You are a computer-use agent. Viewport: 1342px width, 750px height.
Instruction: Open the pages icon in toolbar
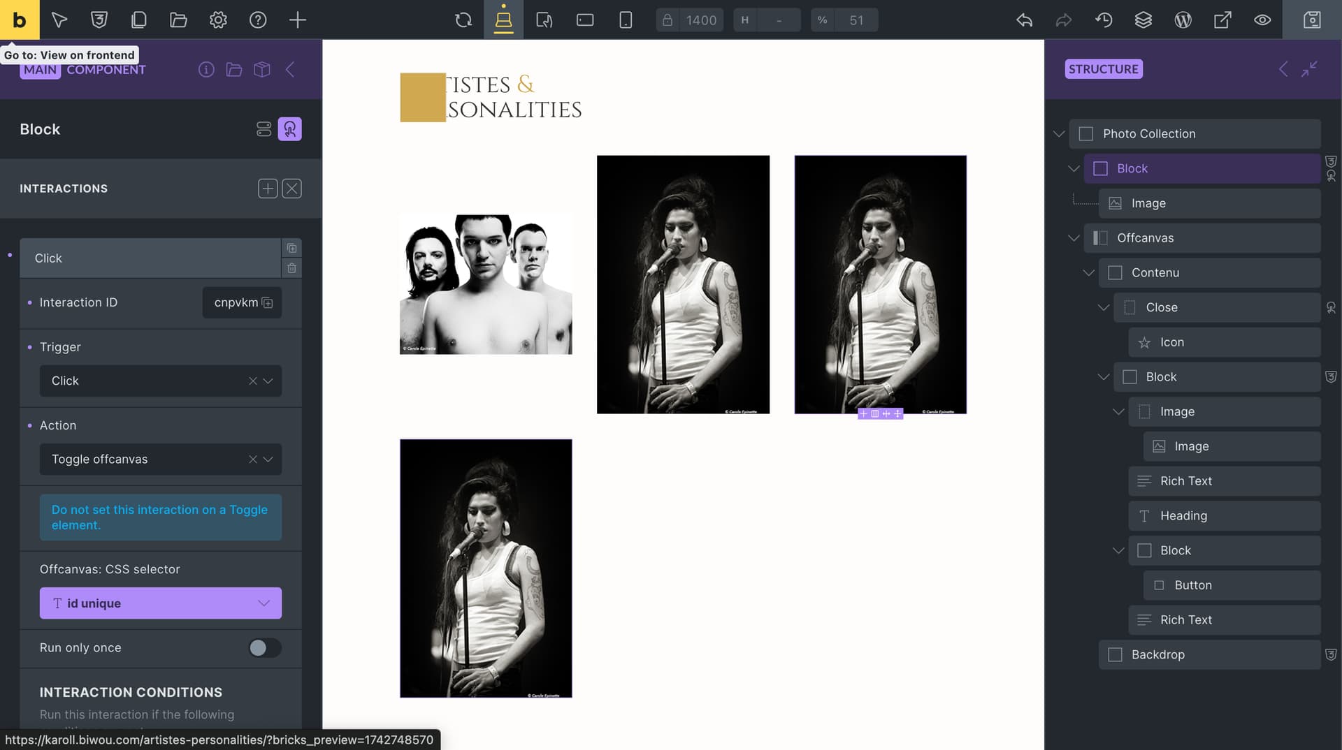pos(138,20)
